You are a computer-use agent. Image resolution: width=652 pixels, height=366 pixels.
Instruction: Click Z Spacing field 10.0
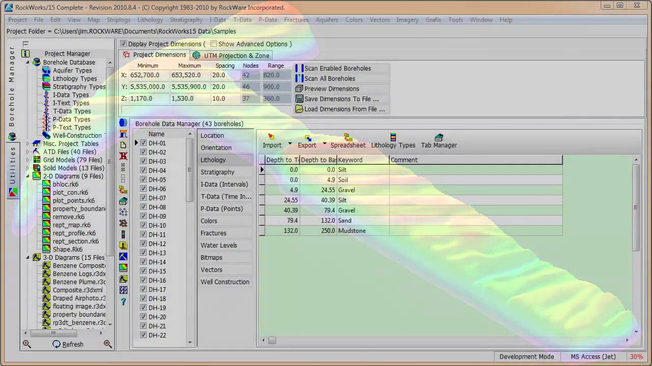click(225, 99)
